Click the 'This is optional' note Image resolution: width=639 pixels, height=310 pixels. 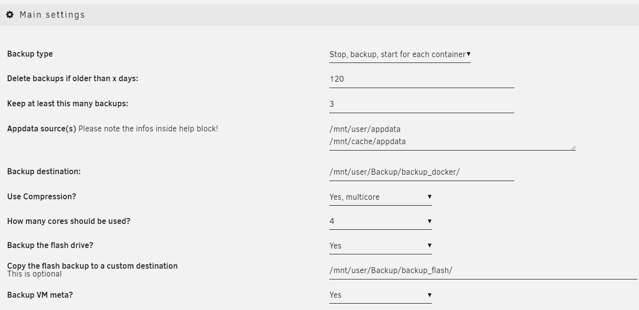point(35,274)
